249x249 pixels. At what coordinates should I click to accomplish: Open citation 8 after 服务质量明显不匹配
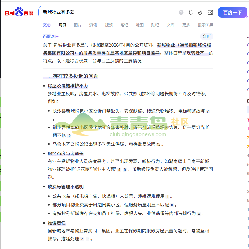(x=172, y=205)
